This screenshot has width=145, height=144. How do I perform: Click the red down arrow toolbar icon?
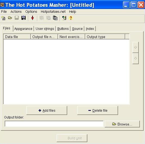(32, 18)
